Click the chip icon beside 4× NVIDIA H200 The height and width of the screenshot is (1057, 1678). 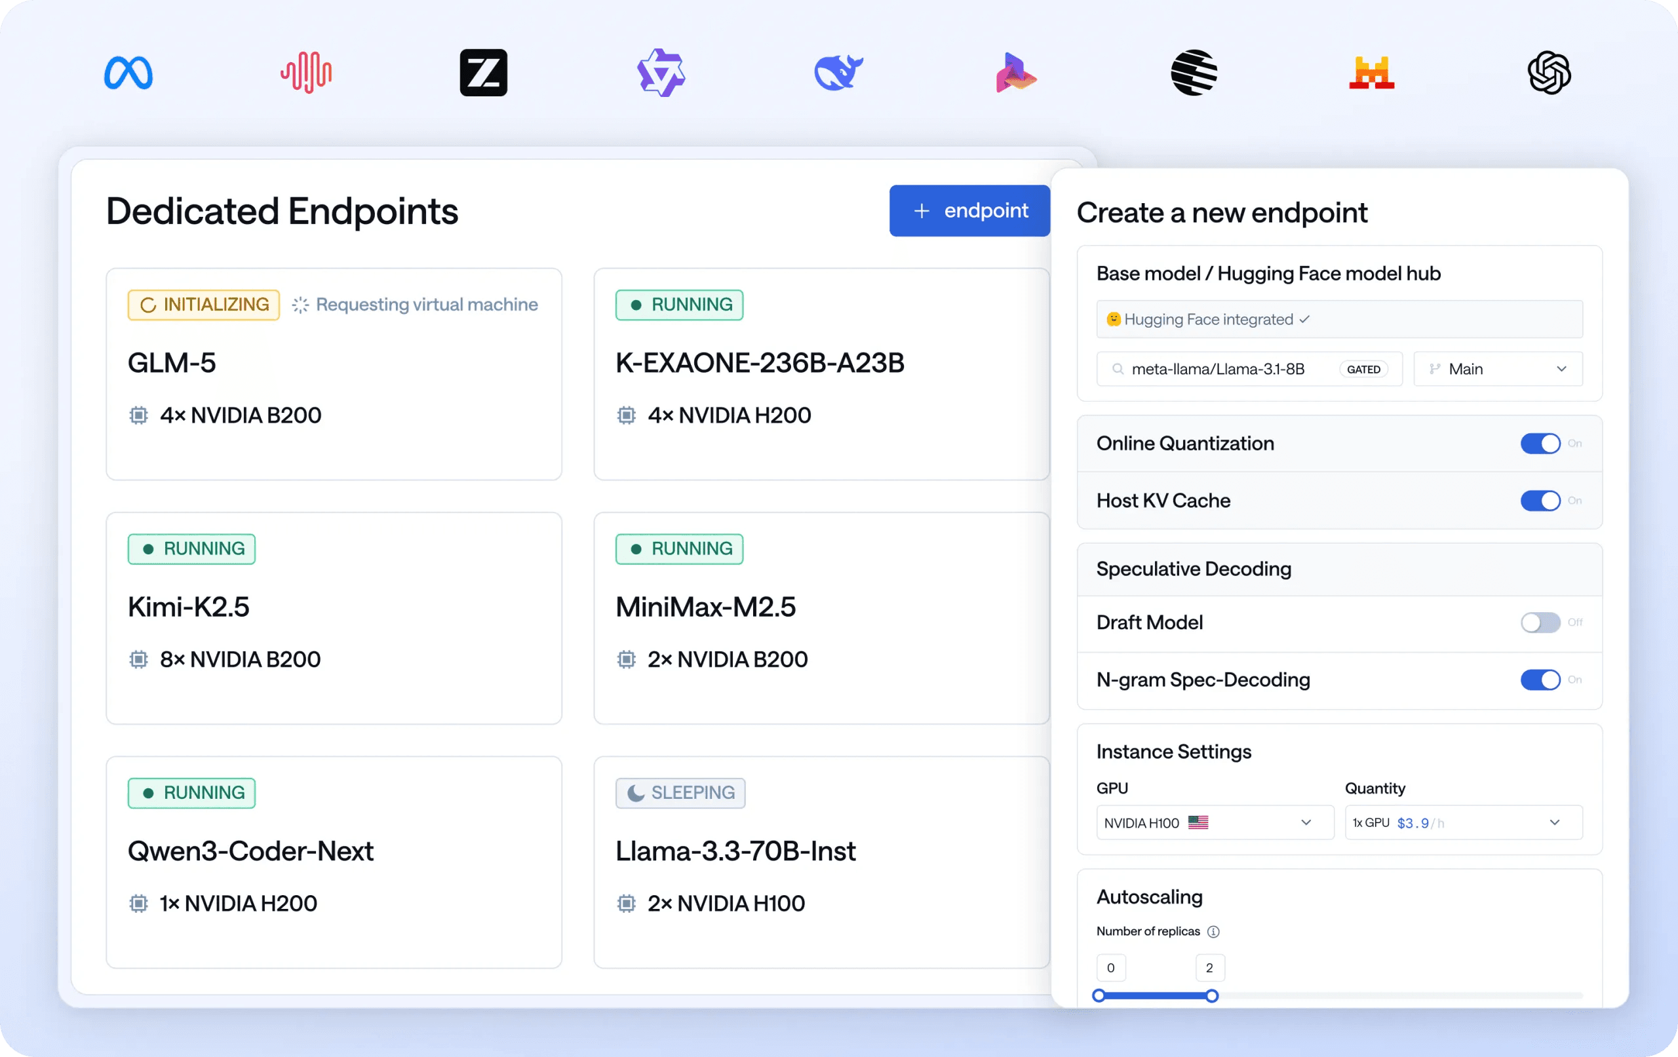(627, 415)
